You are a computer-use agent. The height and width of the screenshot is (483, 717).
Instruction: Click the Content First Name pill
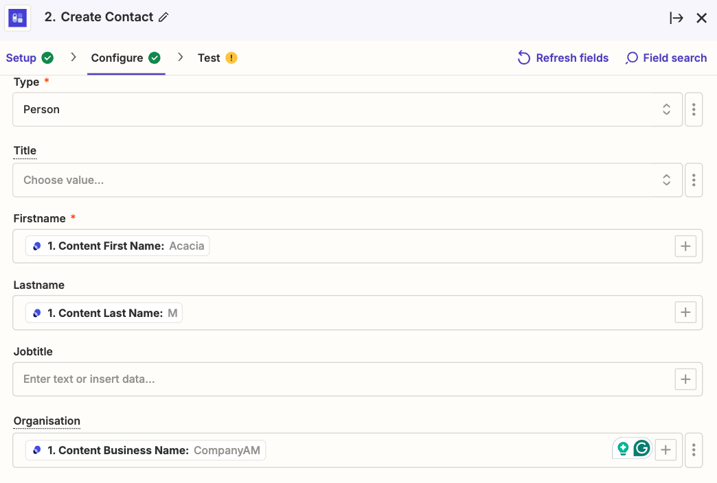click(x=117, y=246)
